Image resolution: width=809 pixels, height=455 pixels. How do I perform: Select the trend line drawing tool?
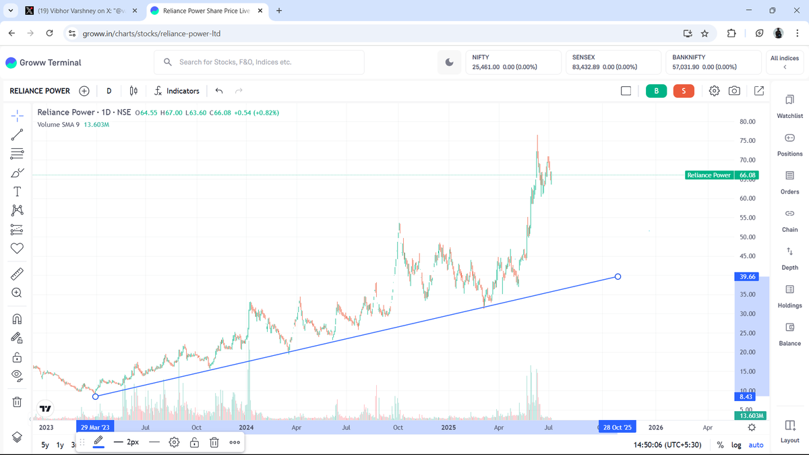[x=18, y=135]
